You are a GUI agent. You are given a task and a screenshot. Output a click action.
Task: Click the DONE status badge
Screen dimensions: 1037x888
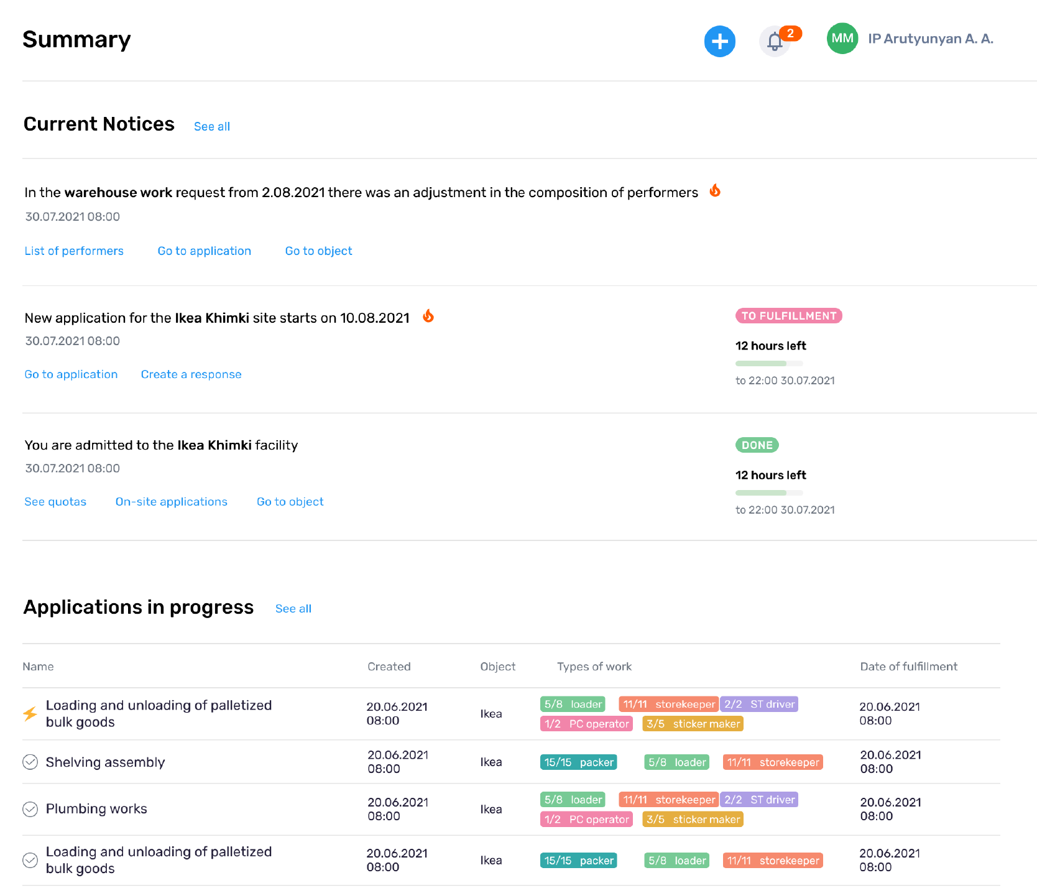point(757,445)
